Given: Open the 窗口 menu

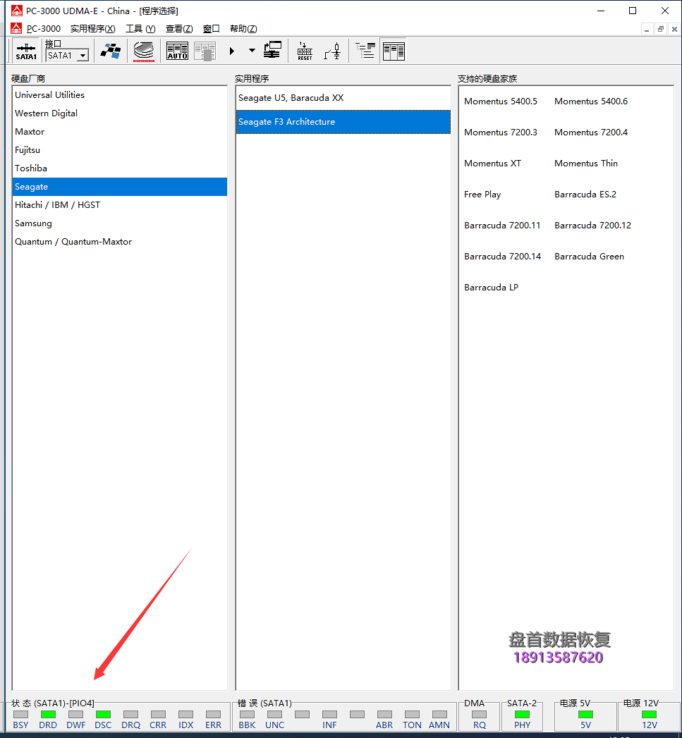Looking at the screenshot, I should pos(211,29).
